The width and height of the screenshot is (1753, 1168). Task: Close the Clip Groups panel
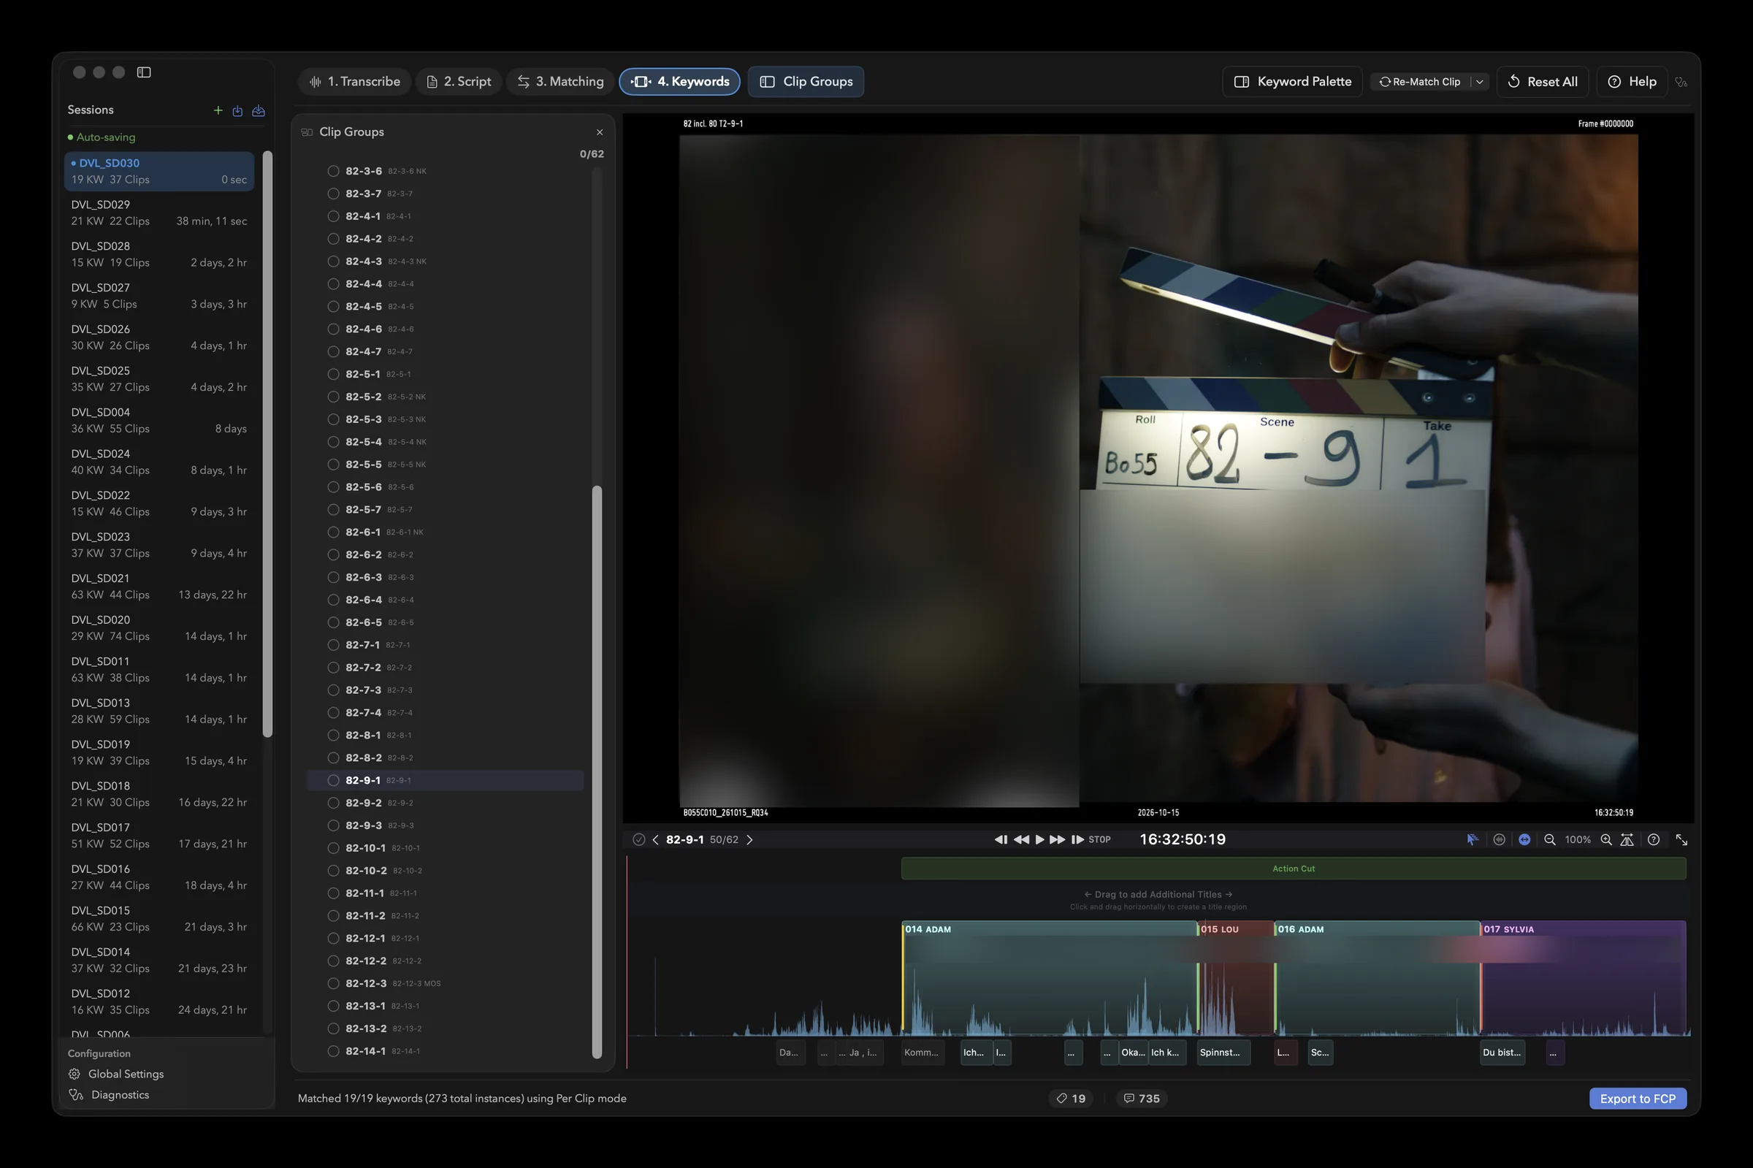click(600, 133)
